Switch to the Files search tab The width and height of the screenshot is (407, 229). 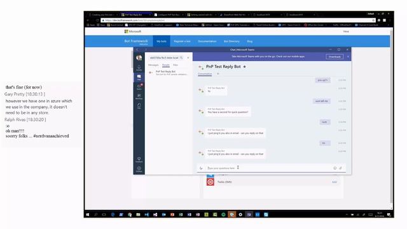tap(176, 65)
